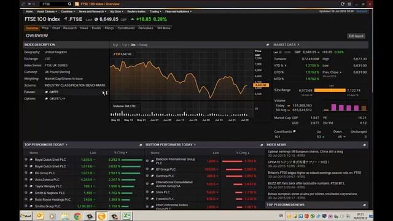The height and width of the screenshot is (221, 393).
Task: Open the My Eikon dropdown menu
Action: coord(117,12)
